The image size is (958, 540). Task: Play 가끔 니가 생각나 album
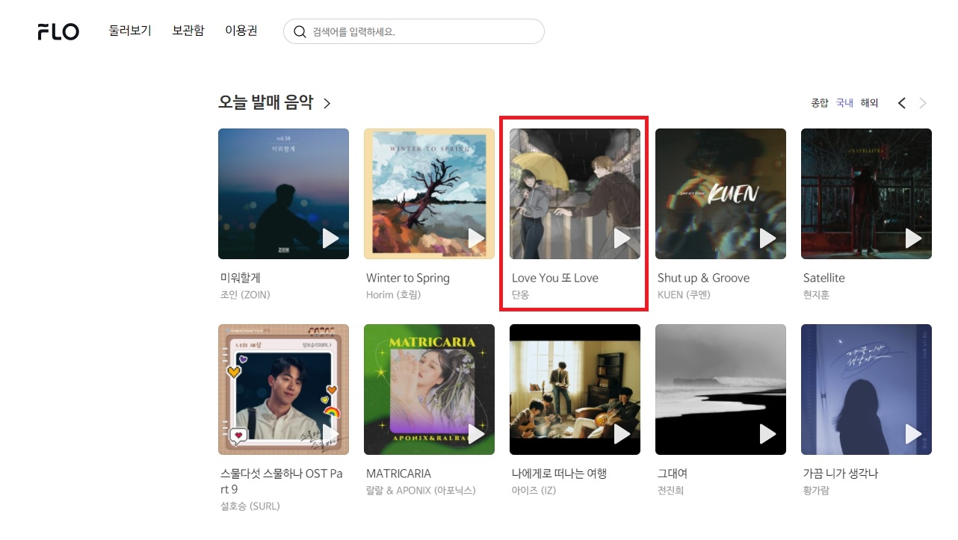(x=913, y=434)
